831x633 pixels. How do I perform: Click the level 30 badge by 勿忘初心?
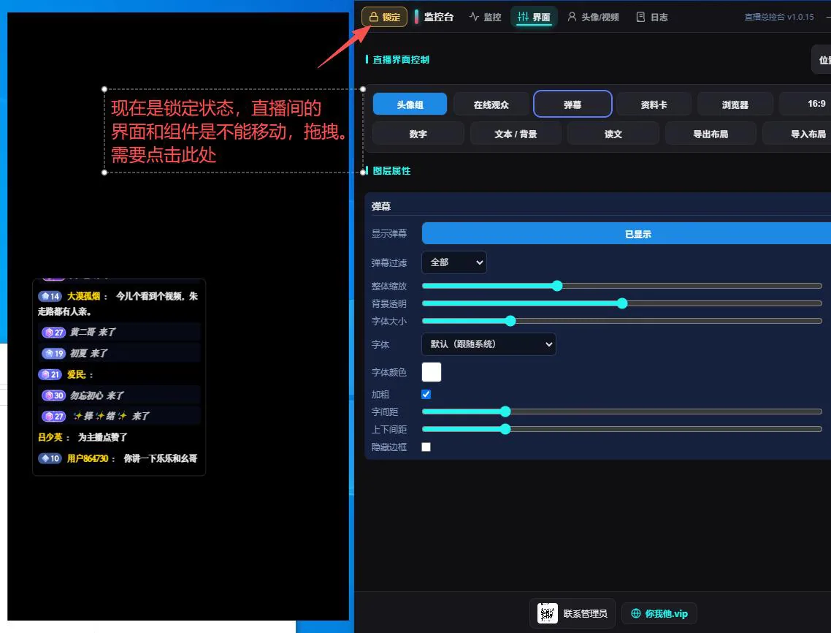click(x=53, y=395)
